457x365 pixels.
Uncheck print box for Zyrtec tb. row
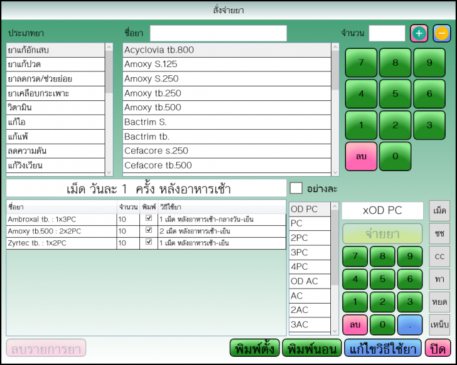(149, 241)
